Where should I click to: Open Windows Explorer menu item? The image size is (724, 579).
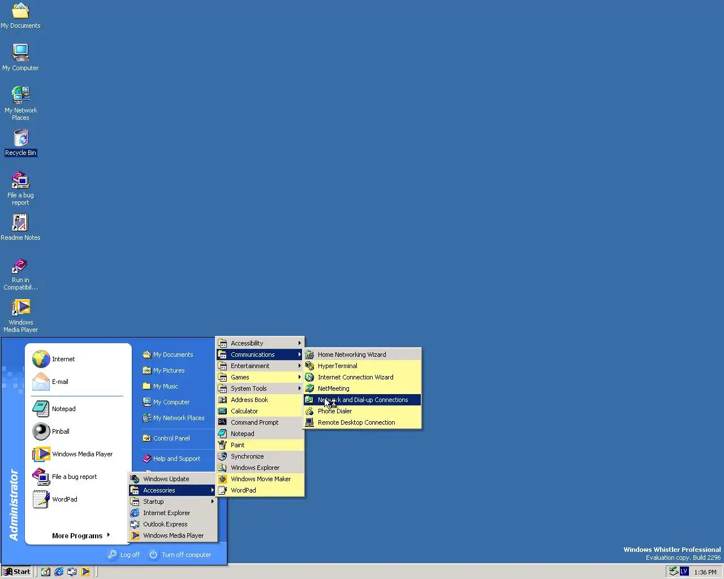260,468
